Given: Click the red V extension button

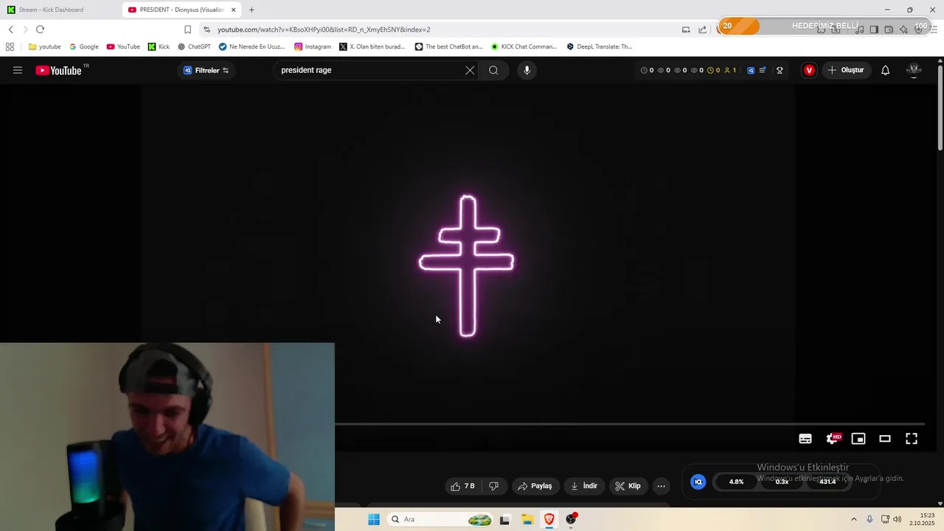Looking at the screenshot, I should coord(809,70).
